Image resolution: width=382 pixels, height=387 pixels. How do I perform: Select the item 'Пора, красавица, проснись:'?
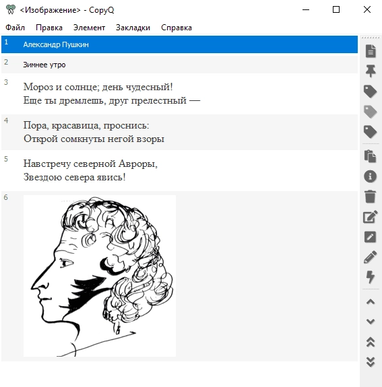tap(179, 132)
